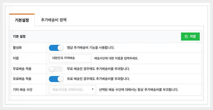Viewport: 213px width, 110px height.
Task: Focus the 이름 text field
Action: (70, 58)
